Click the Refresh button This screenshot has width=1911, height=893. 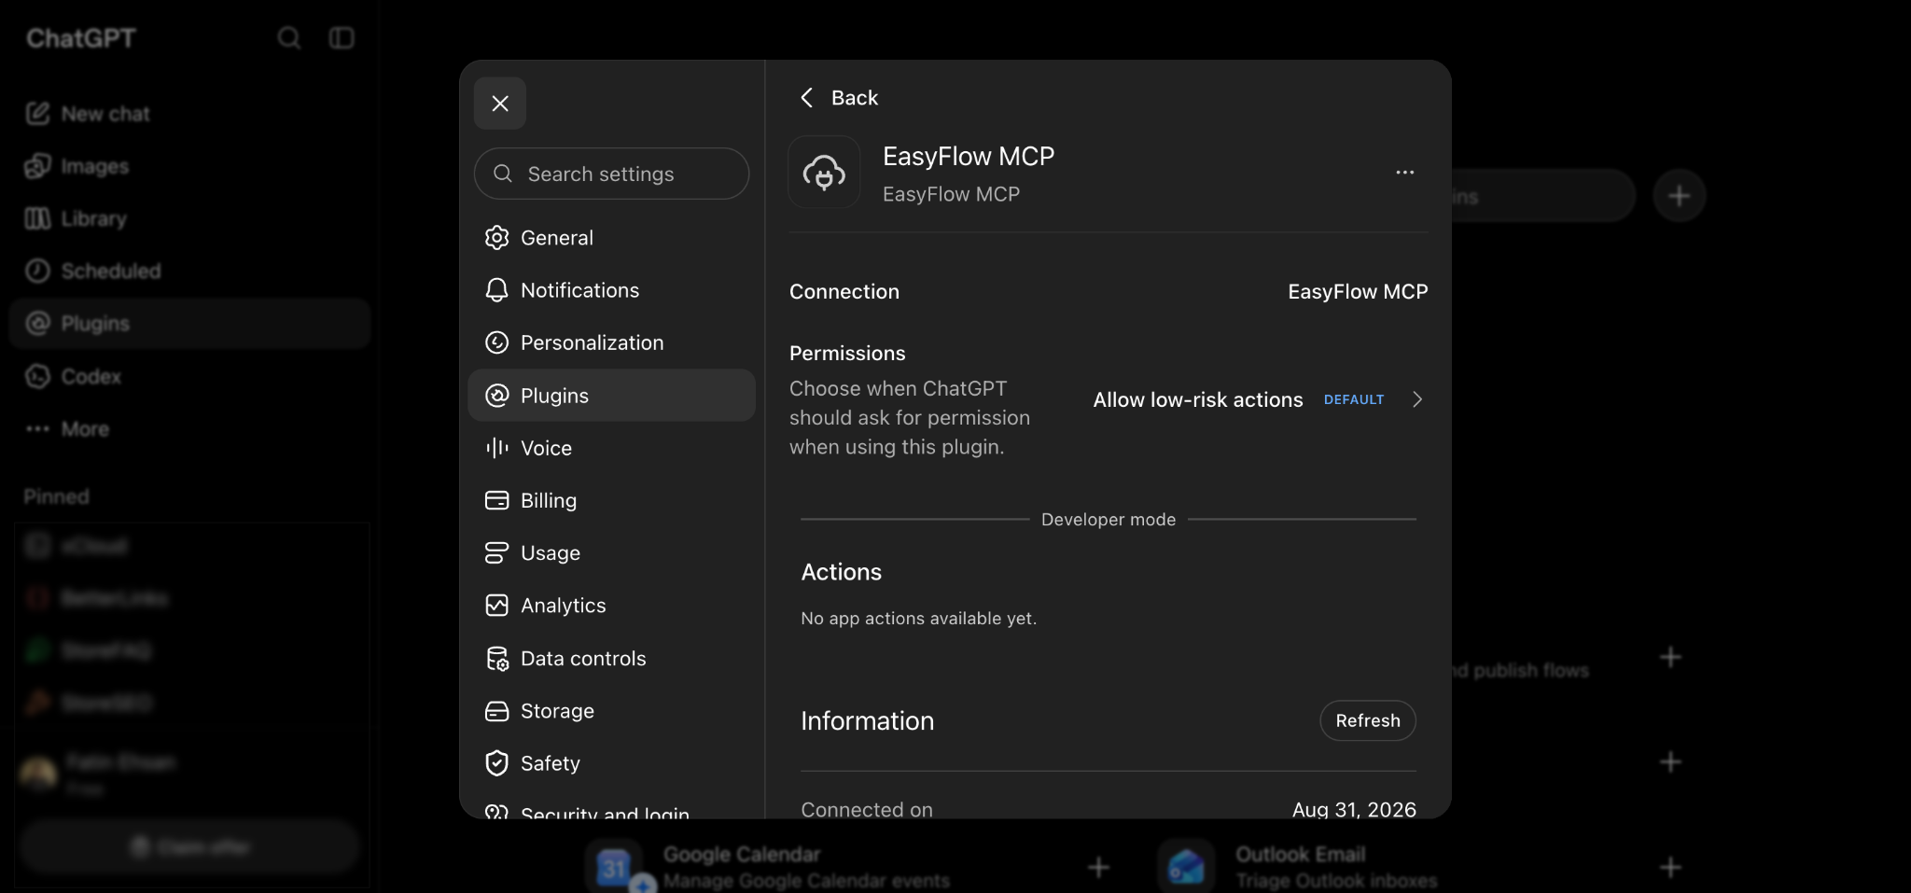[x=1368, y=720]
